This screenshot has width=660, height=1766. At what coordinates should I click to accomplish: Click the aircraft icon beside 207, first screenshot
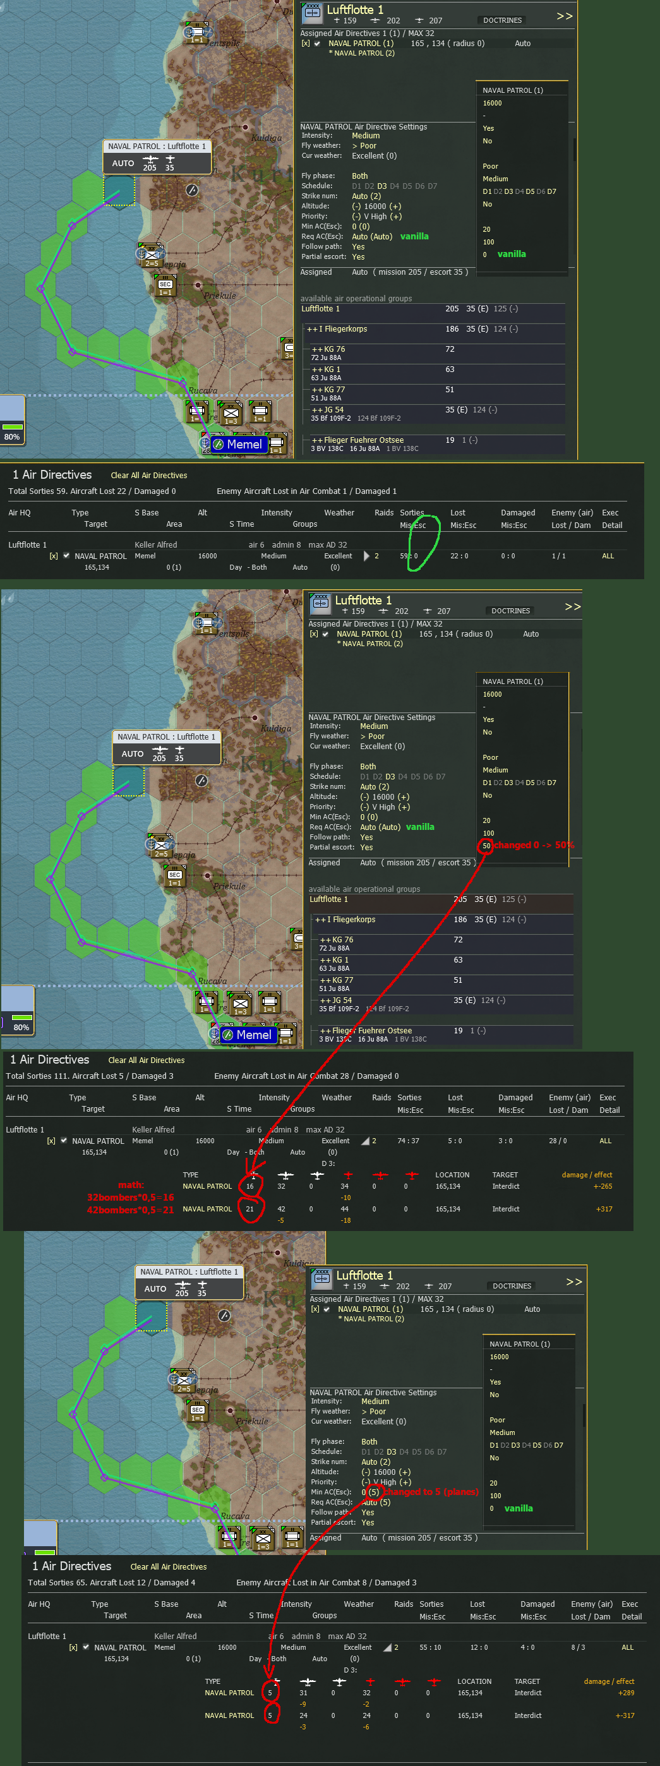click(x=419, y=21)
